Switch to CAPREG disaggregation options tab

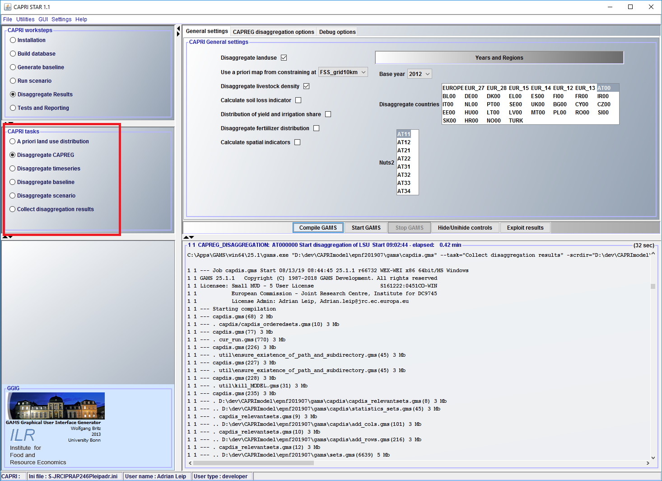(273, 32)
